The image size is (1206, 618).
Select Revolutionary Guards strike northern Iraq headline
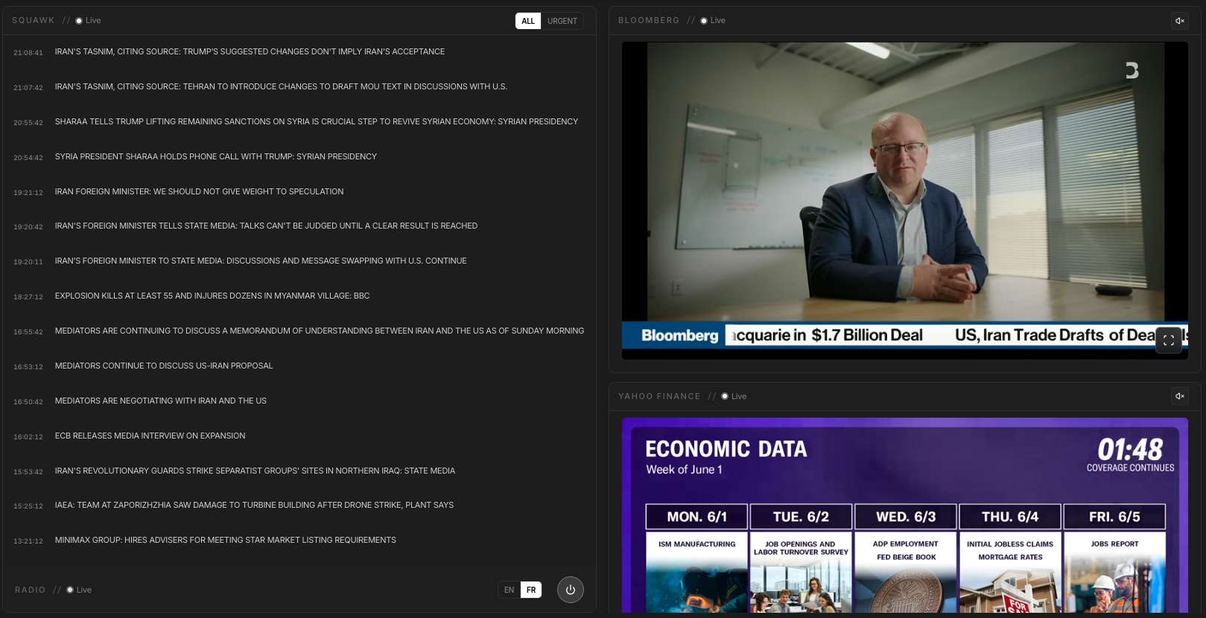click(255, 471)
